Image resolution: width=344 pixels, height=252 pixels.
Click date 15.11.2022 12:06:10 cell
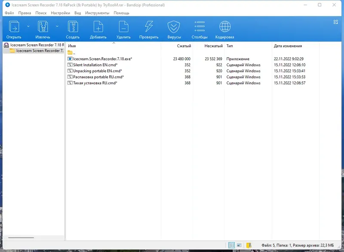coord(289,65)
